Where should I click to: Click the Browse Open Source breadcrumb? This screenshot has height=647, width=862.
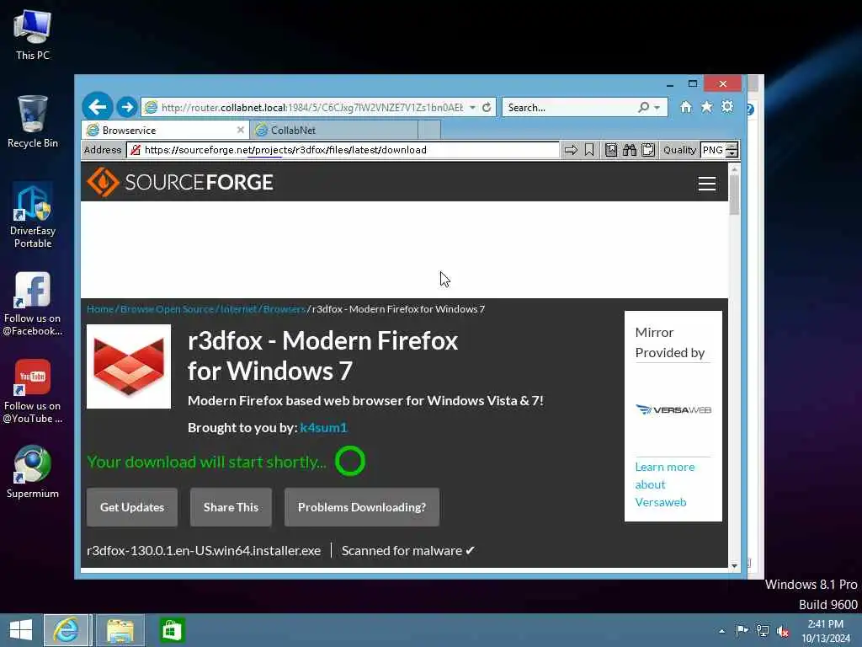(x=167, y=309)
